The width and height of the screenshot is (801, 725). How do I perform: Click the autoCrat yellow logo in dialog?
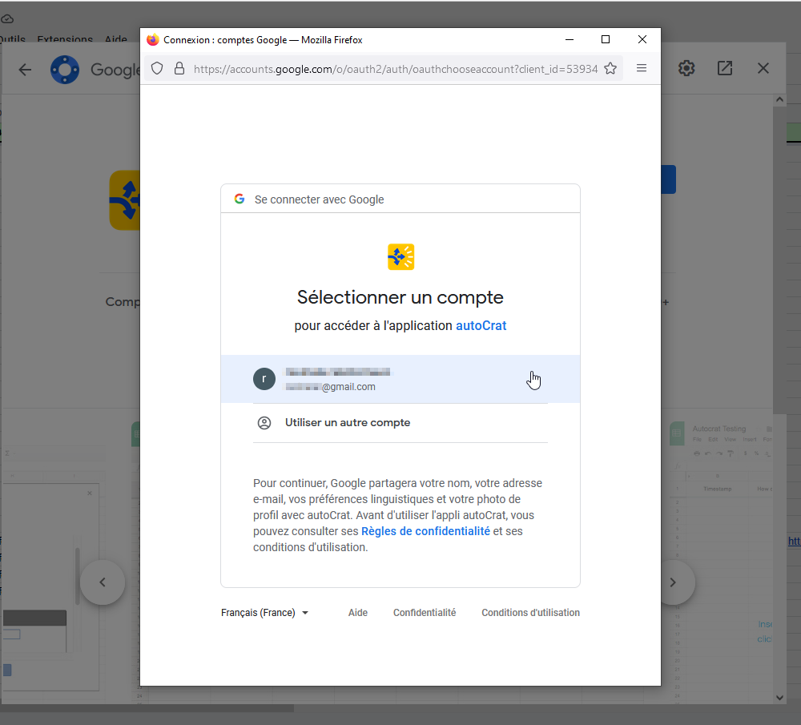click(400, 257)
